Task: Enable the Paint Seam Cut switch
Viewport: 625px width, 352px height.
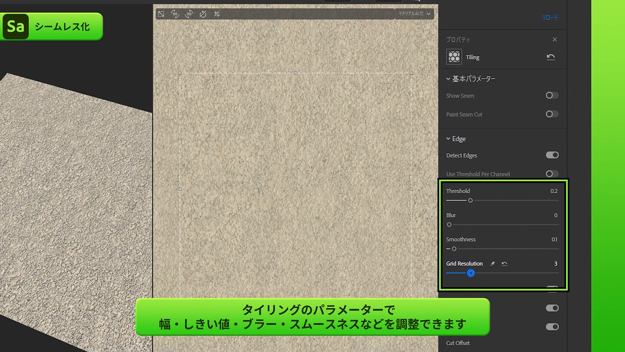Action: 552,114
